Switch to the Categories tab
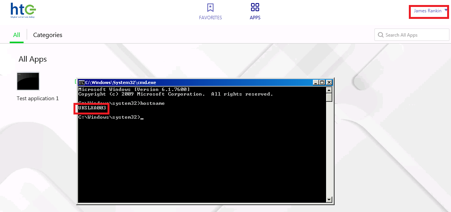This screenshot has height=212, width=451. click(48, 35)
